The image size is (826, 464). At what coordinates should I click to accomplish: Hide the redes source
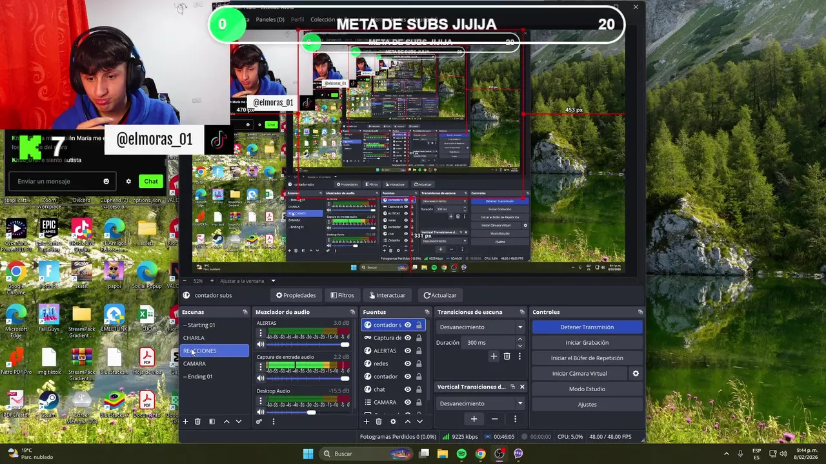[x=408, y=363]
